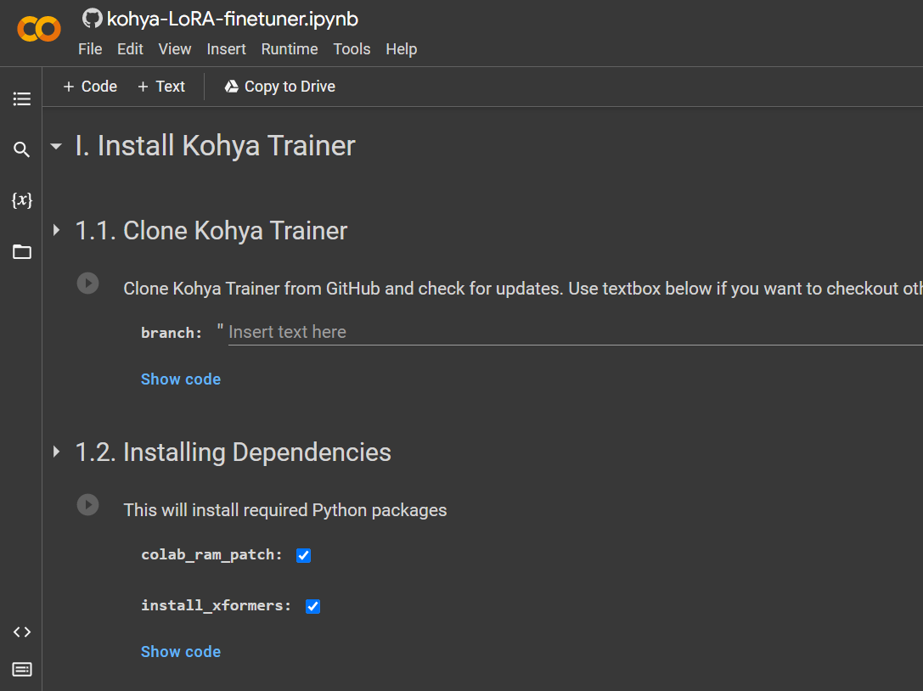This screenshot has height=691, width=923.
Task: Run the Clone Kohya Trainer cell
Action: [x=87, y=283]
